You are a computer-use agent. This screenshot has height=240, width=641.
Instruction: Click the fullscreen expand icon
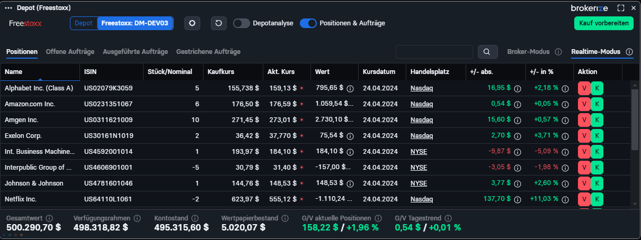(x=621, y=8)
